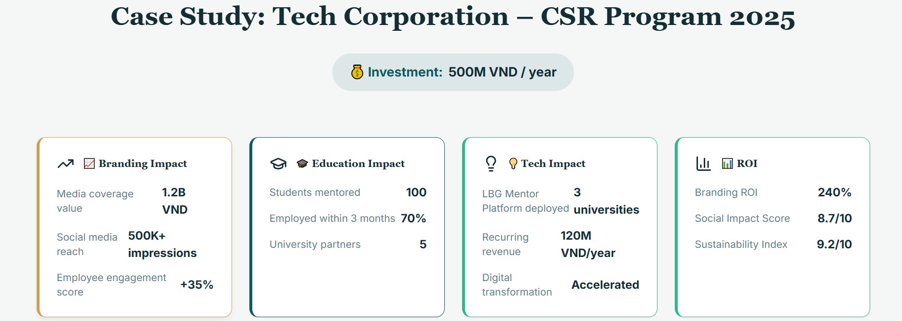Click the Case Study page title

pos(453,17)
